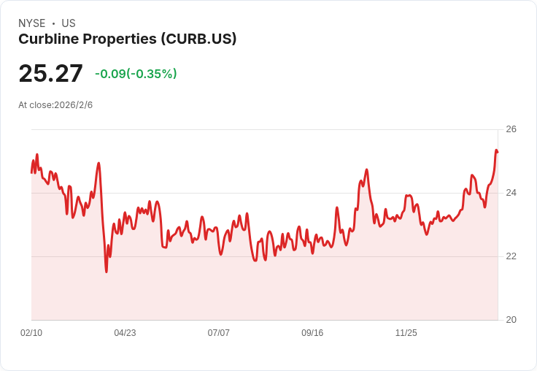This screenshot has width=537, height=371.
Task: Click the pink shaded area under the chart line
Action: [263, 292]
